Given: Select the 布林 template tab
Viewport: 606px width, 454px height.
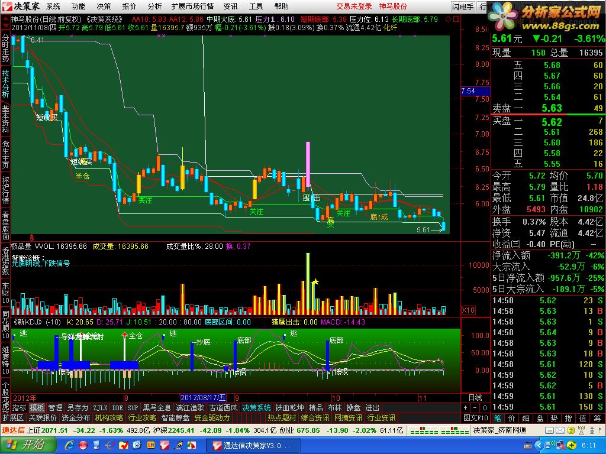Looking at the screenshot, I should (335, 408).
